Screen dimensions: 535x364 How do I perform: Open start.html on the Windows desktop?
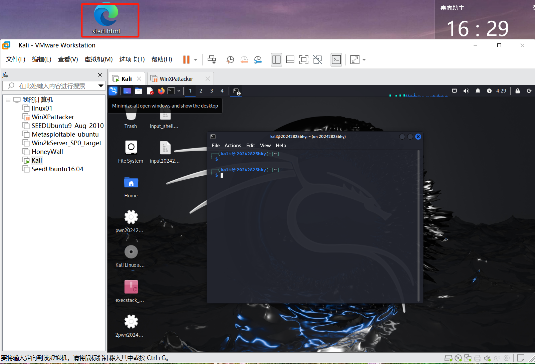tap(106, 19)
